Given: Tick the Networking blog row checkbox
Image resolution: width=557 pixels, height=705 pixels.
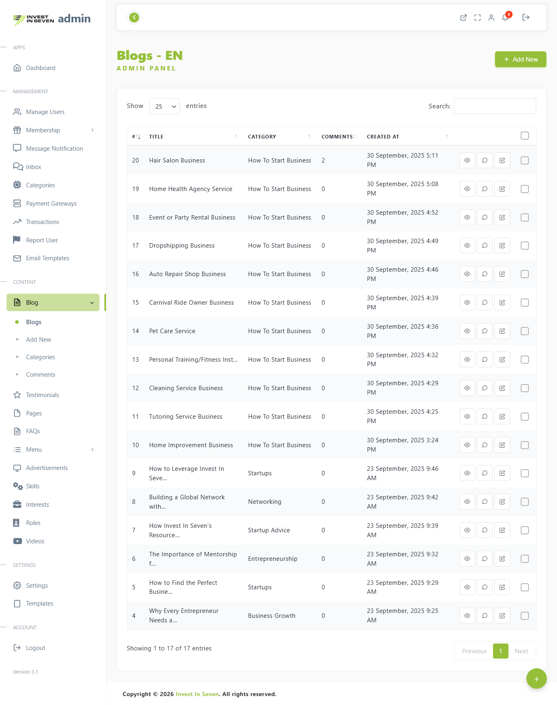Looking at the screenshot, I should pos(525,502).
